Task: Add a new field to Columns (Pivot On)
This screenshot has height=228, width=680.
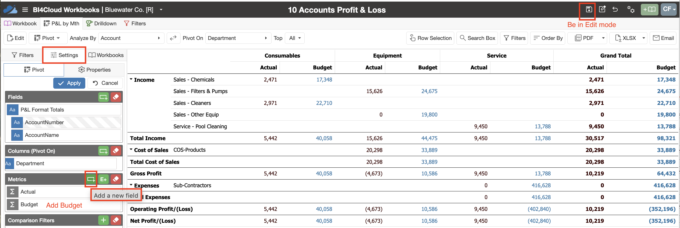Action: coord(103,151)
